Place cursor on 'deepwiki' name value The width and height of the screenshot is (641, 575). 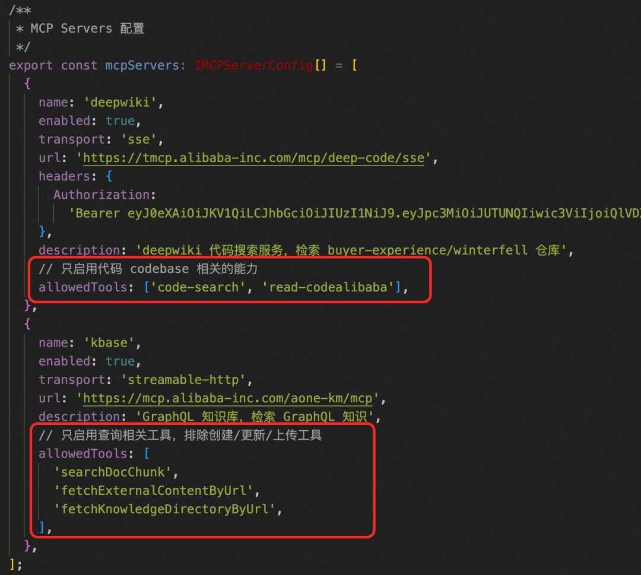[x=120, y=103]
